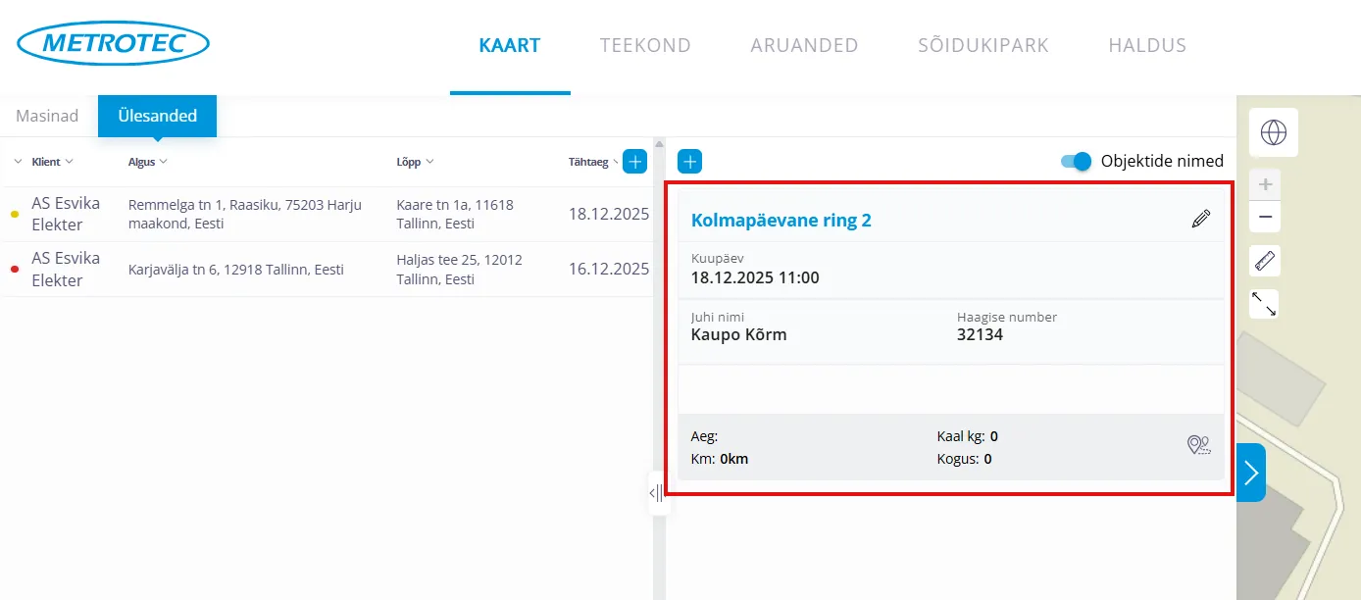Click the fullscreen expand arrows icon
The height and width of the screenshot is (600, 1361).
[1265, 304]
